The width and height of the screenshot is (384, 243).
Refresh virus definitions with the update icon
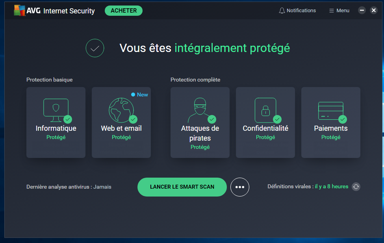[356, 187]
